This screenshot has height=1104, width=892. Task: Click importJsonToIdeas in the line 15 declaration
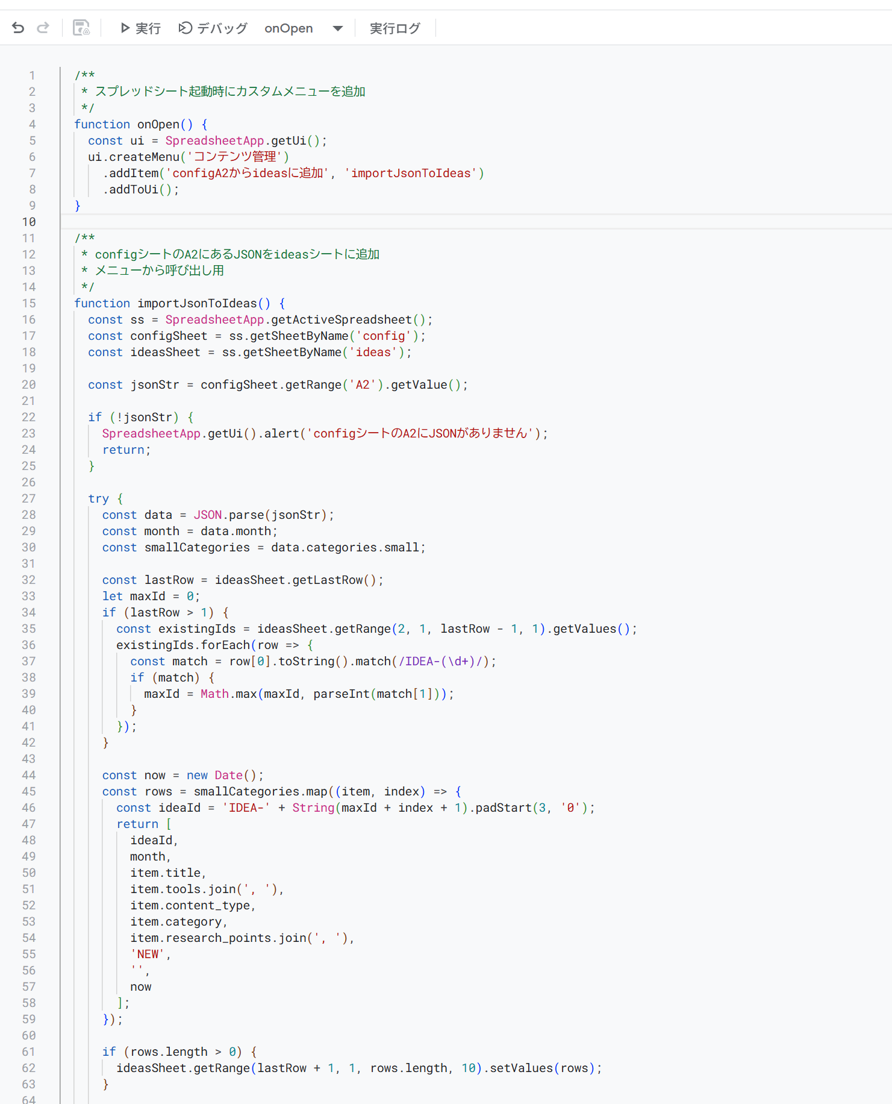(197, 303)
